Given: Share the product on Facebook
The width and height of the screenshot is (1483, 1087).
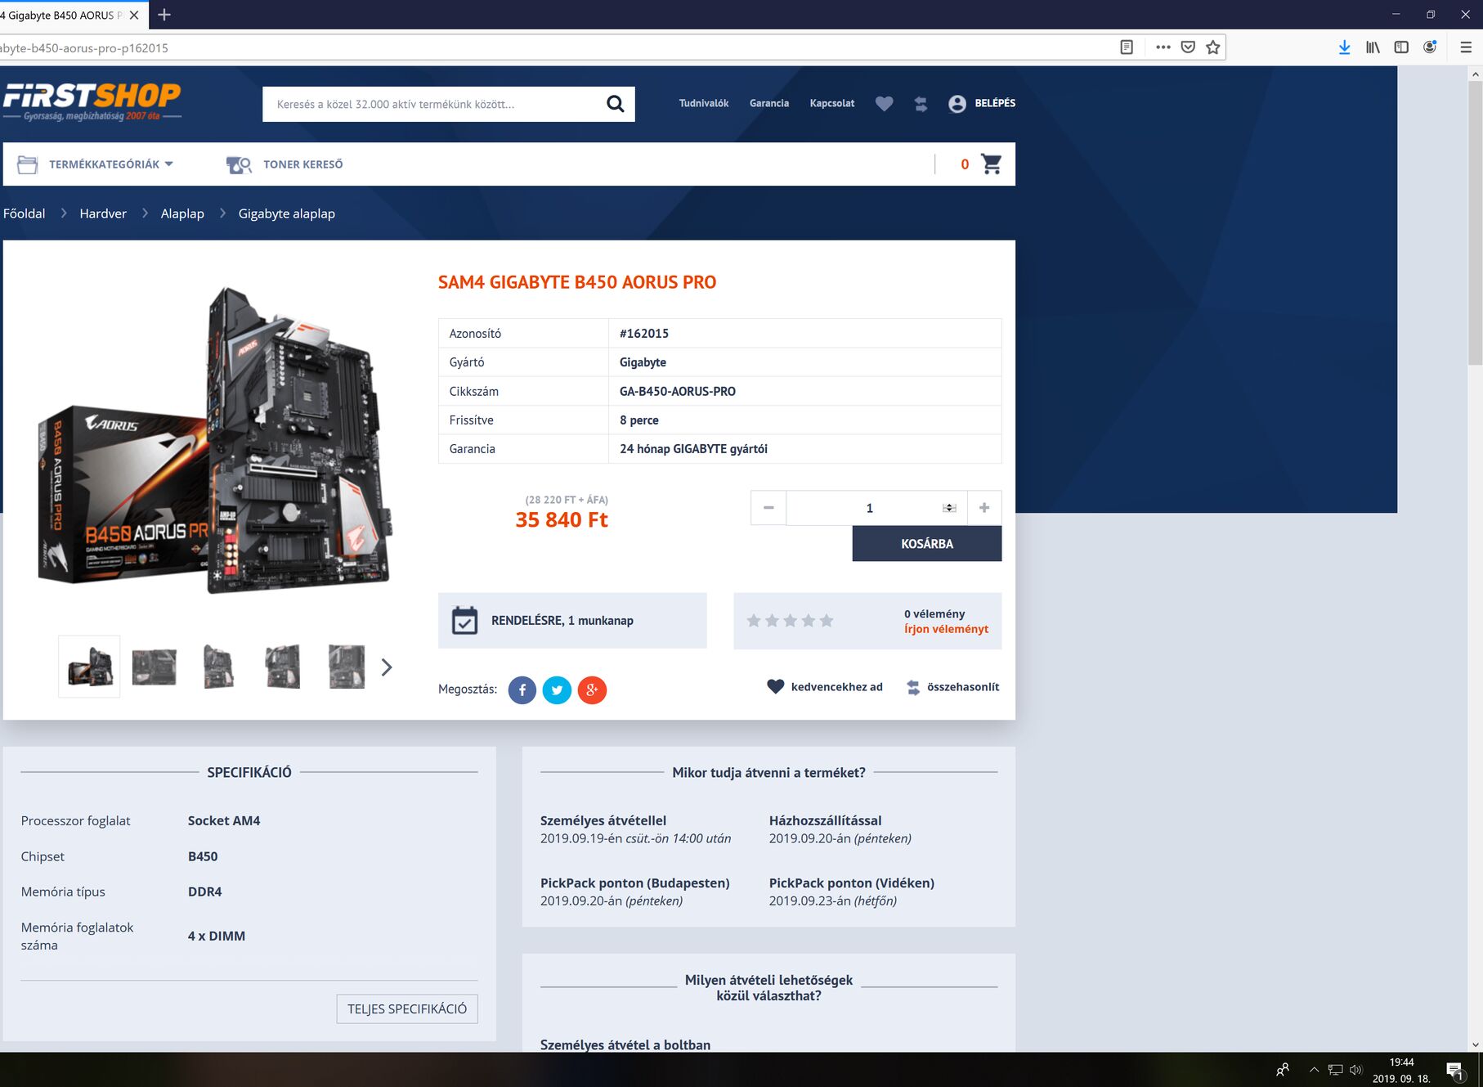Looking at the screenshot, I should tap(522, 690).
